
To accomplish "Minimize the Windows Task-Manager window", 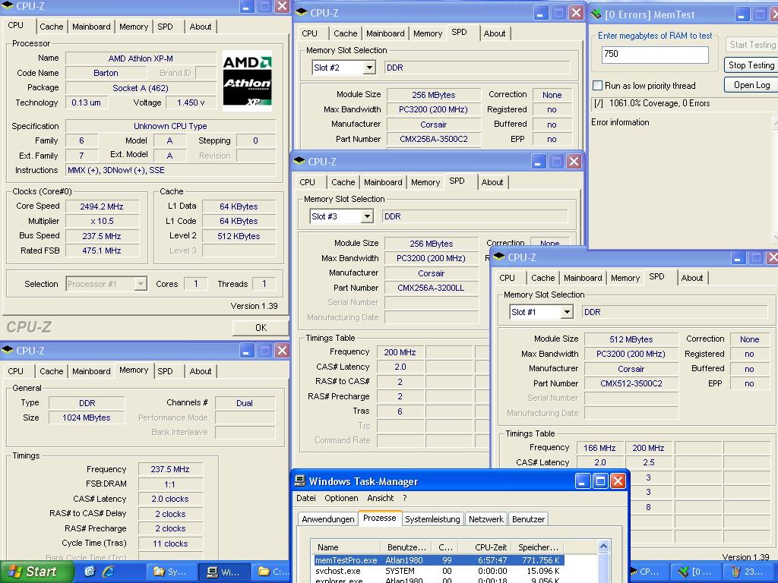I will [583, 481].
